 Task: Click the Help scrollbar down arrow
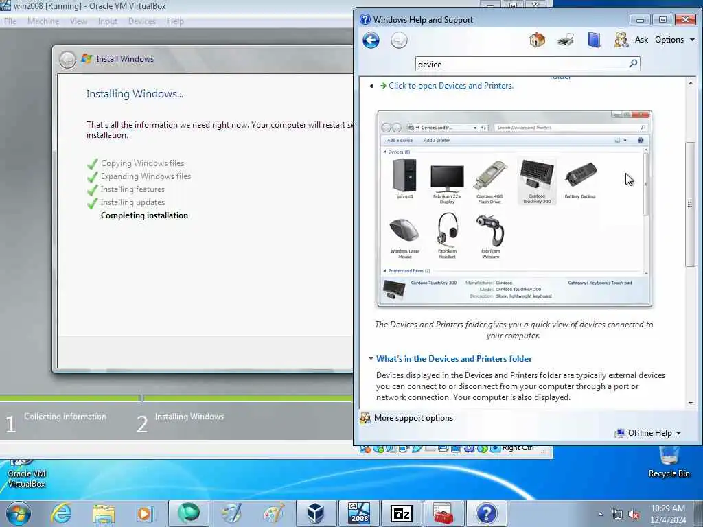(x=691, y=403)
